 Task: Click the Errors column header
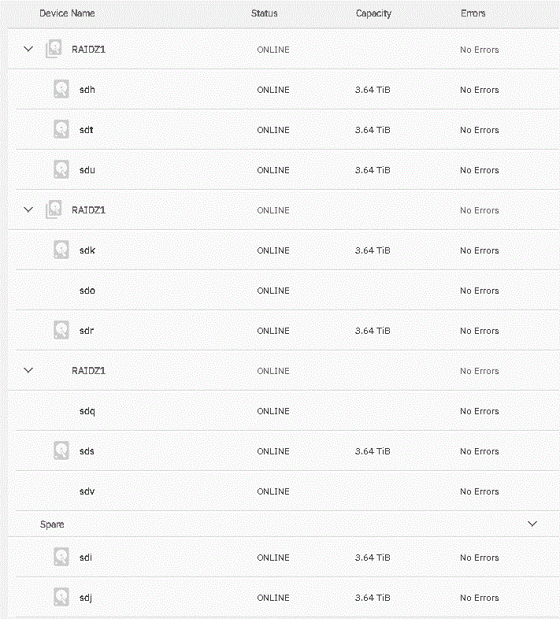pos(473,13)
